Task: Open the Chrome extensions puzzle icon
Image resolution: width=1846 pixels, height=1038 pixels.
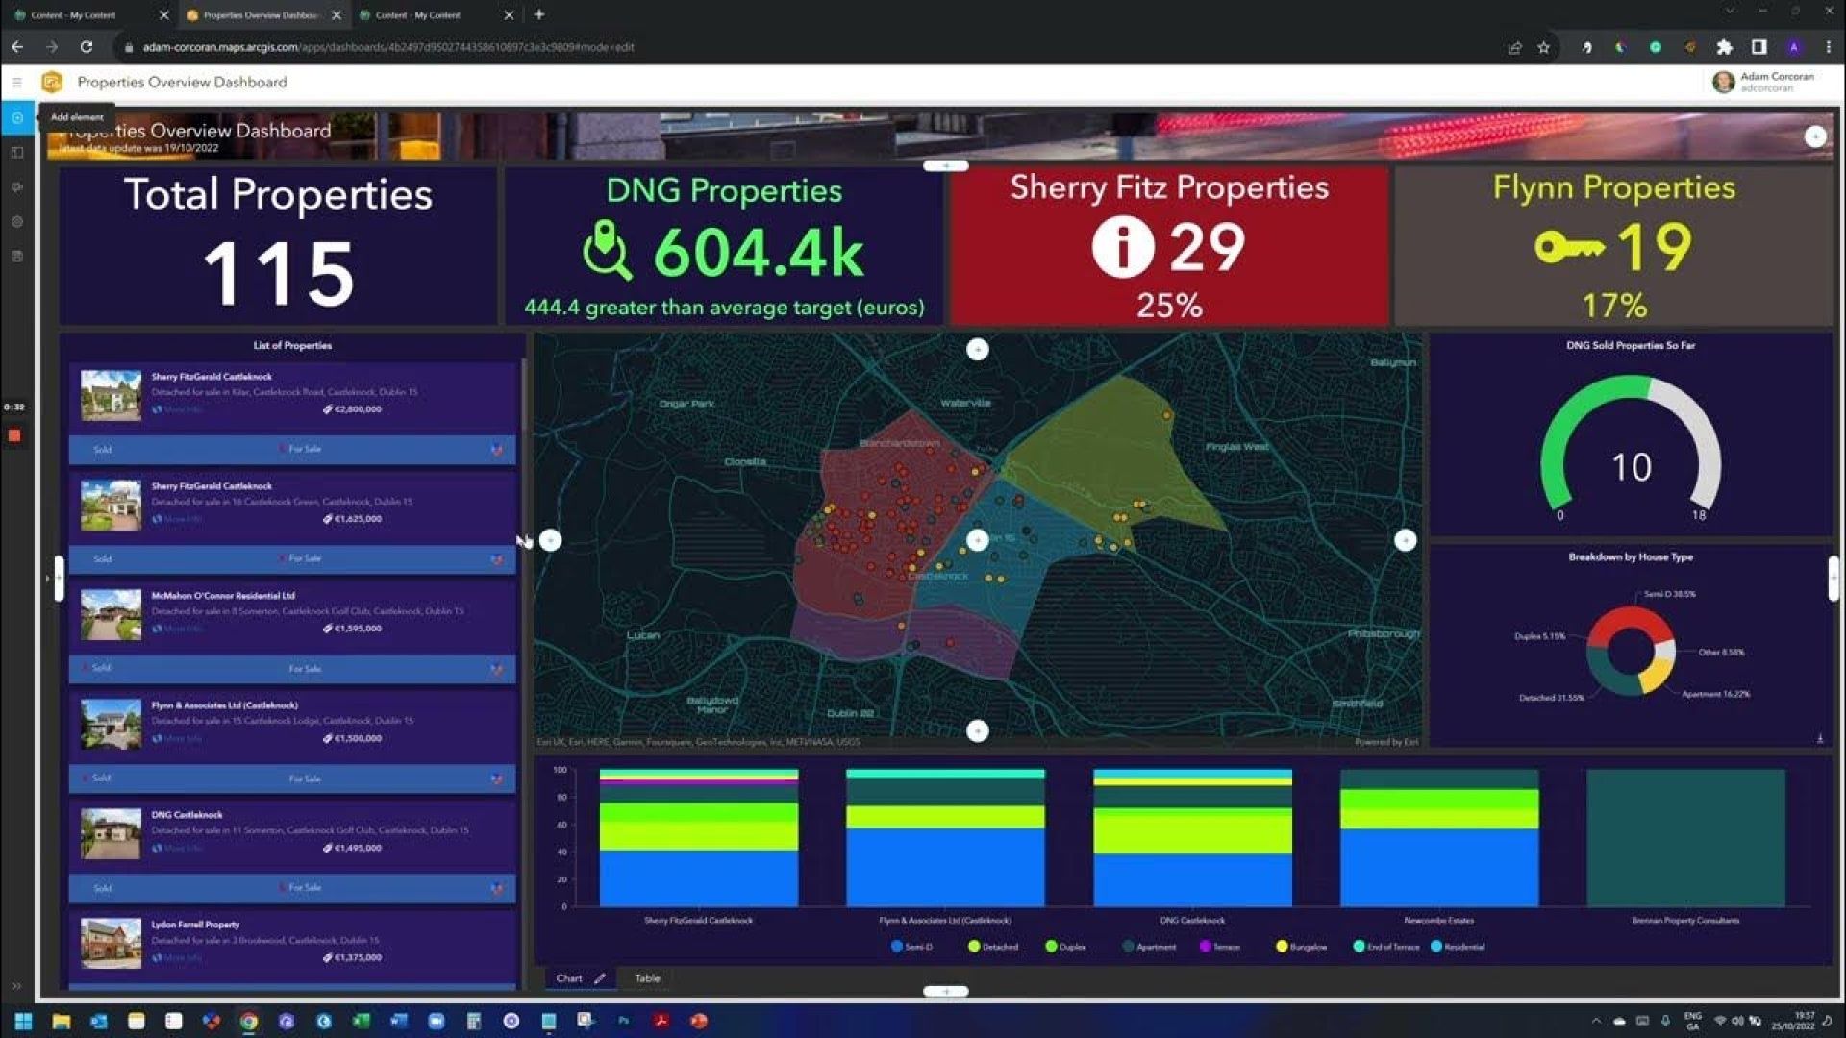Action: pyautogui.click(x=1724, y=47)
